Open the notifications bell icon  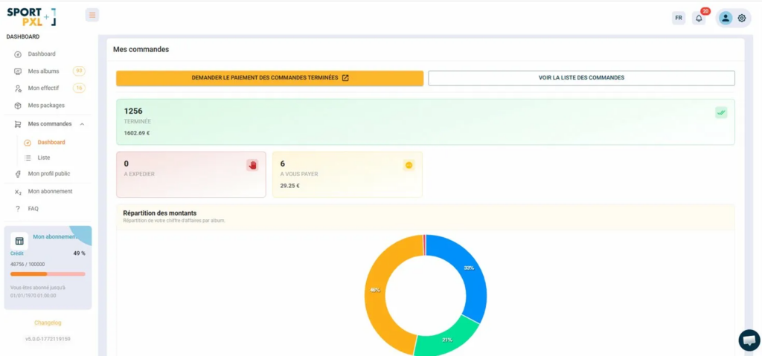click(x=699, y=18)
